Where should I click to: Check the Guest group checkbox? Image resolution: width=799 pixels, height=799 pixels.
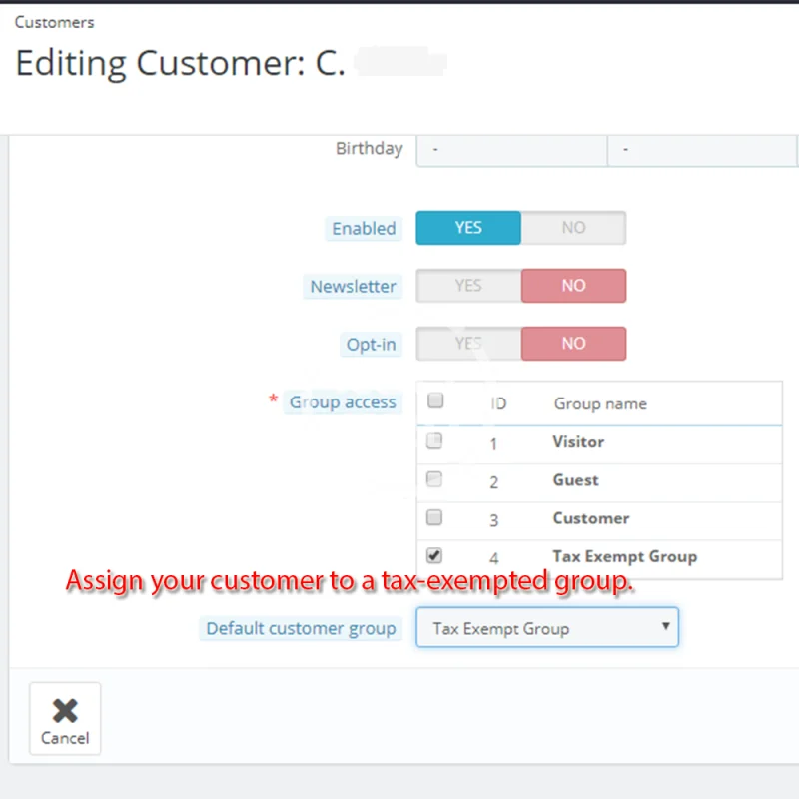434,479
